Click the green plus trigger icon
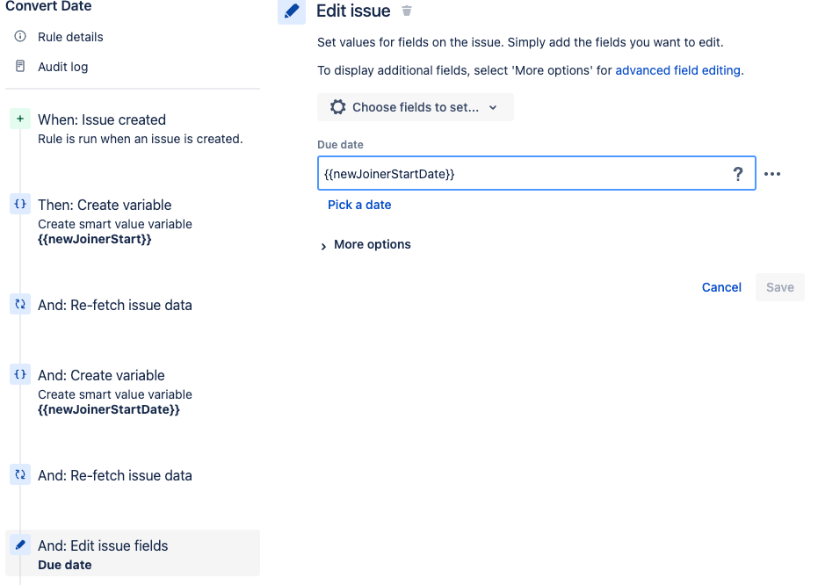This screenshot has height=585, width=818. (20, 119)
